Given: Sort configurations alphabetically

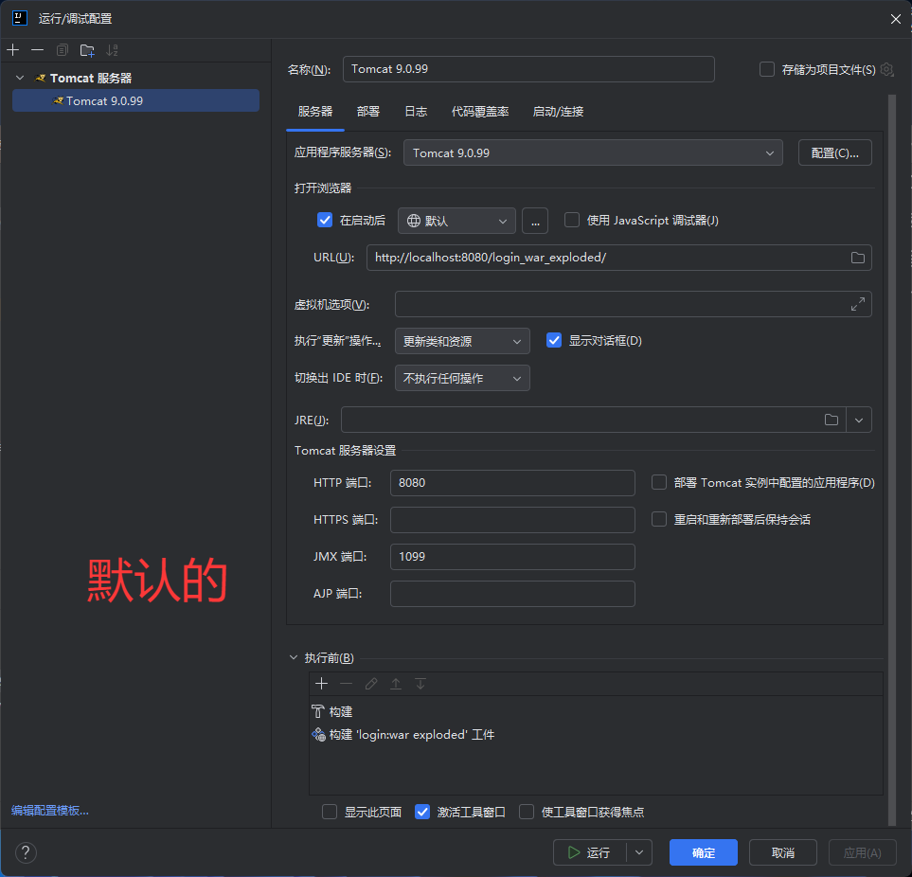Looking at the screenshot, I should coord(113,50).
